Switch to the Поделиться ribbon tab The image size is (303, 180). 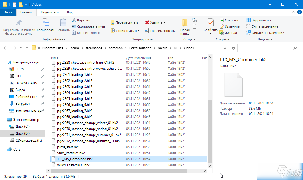pos(50,12)
